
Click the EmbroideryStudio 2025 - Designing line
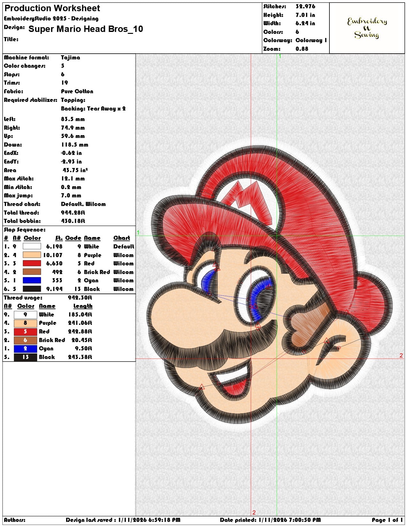[x=51, y=19]
